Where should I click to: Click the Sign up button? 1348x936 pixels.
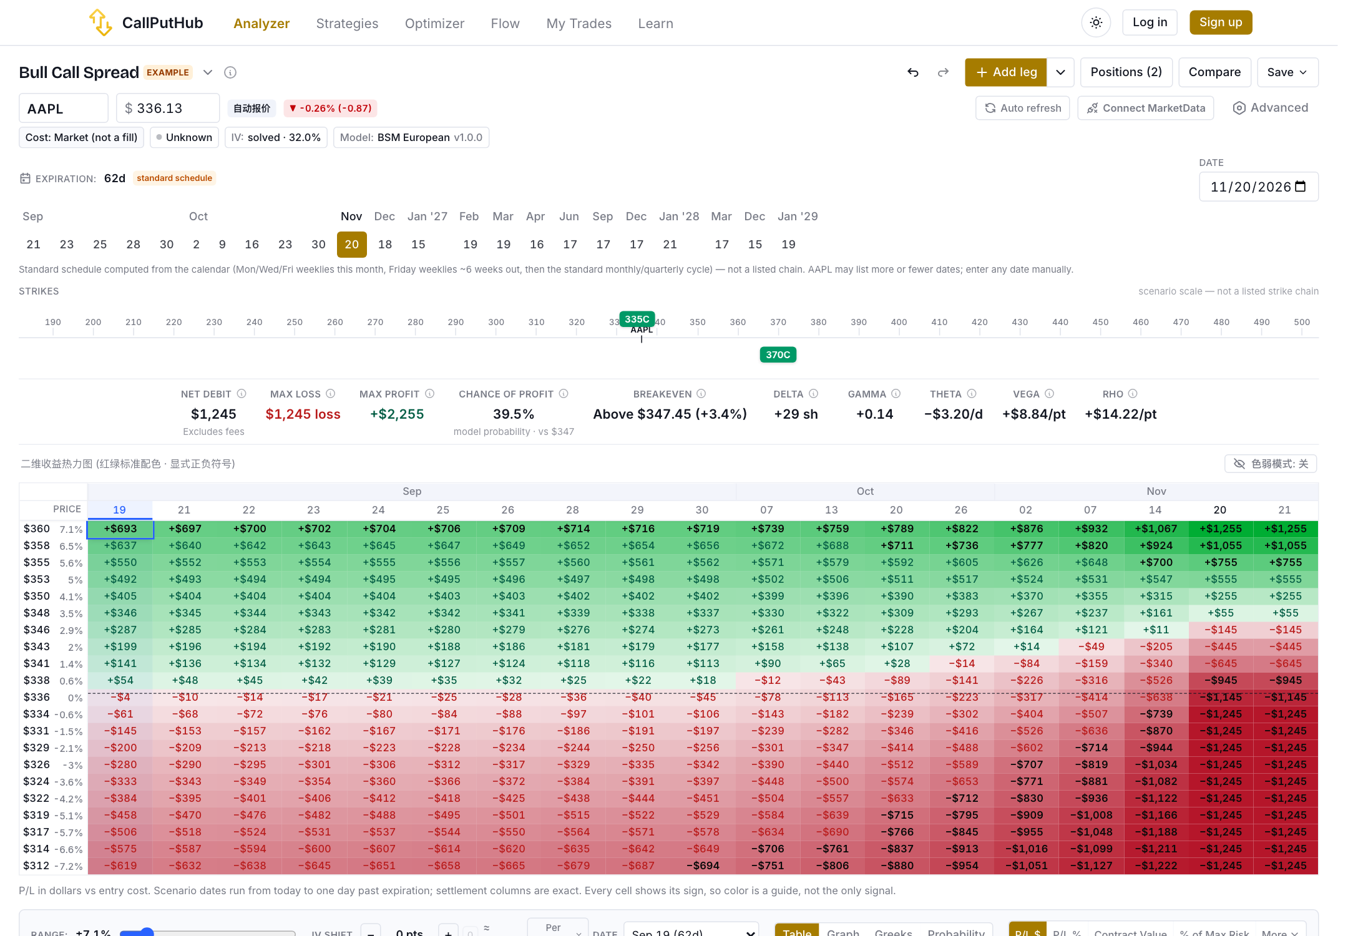point(1221,22)
